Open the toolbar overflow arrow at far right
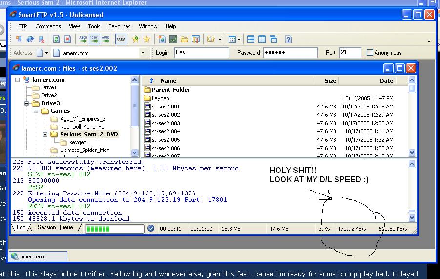Image resolution: width=440 pixels, height=279 pixels. tap(429, 42)
